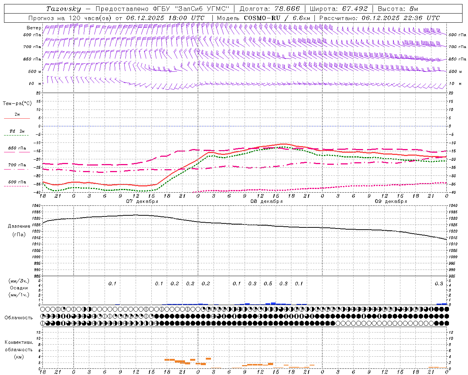The image size is (468, 375).
Task: Click the (мм/3ч.) precipitation unit label
Action: click(x=19, y=281)
